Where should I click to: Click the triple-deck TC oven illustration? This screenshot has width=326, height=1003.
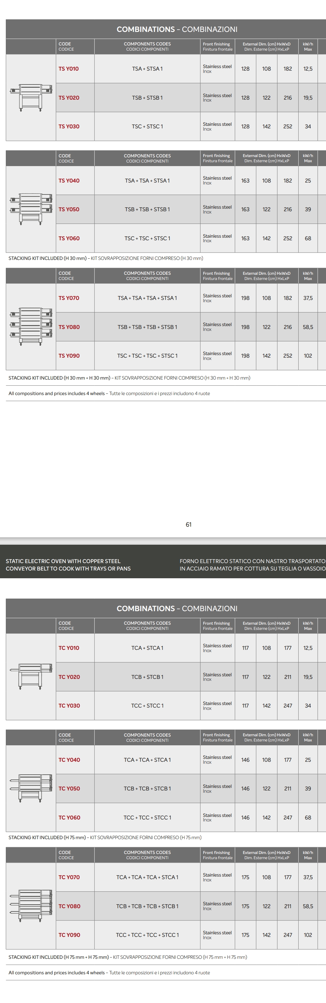point(31,906)
